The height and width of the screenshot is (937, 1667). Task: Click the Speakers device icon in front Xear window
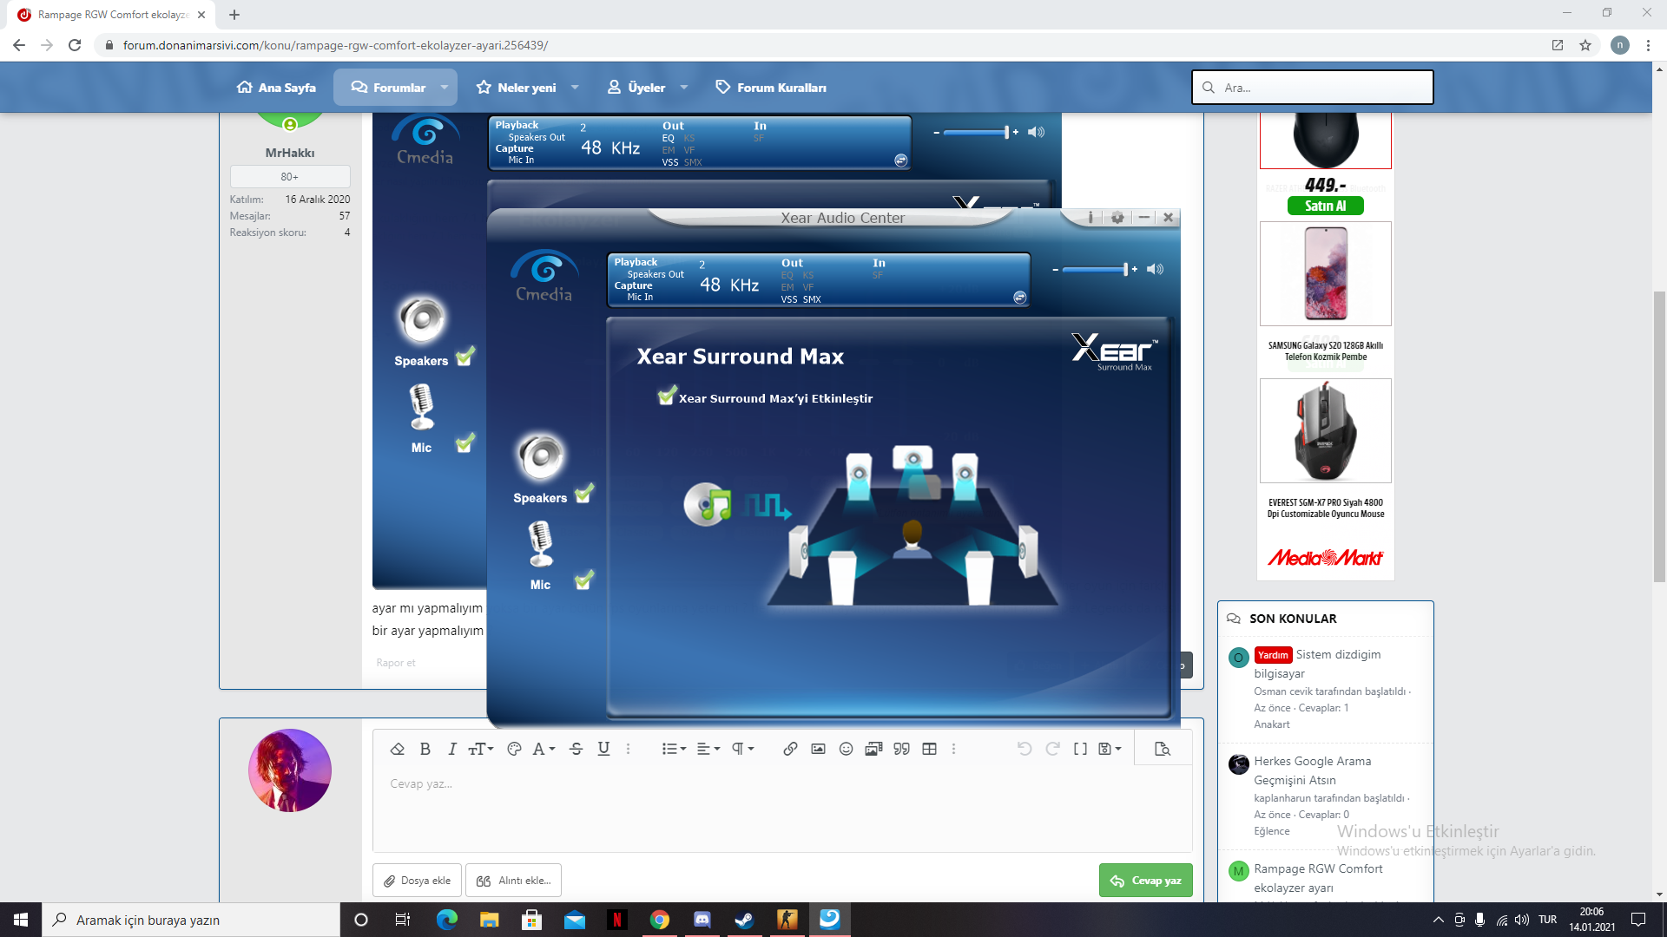point(541,457)
